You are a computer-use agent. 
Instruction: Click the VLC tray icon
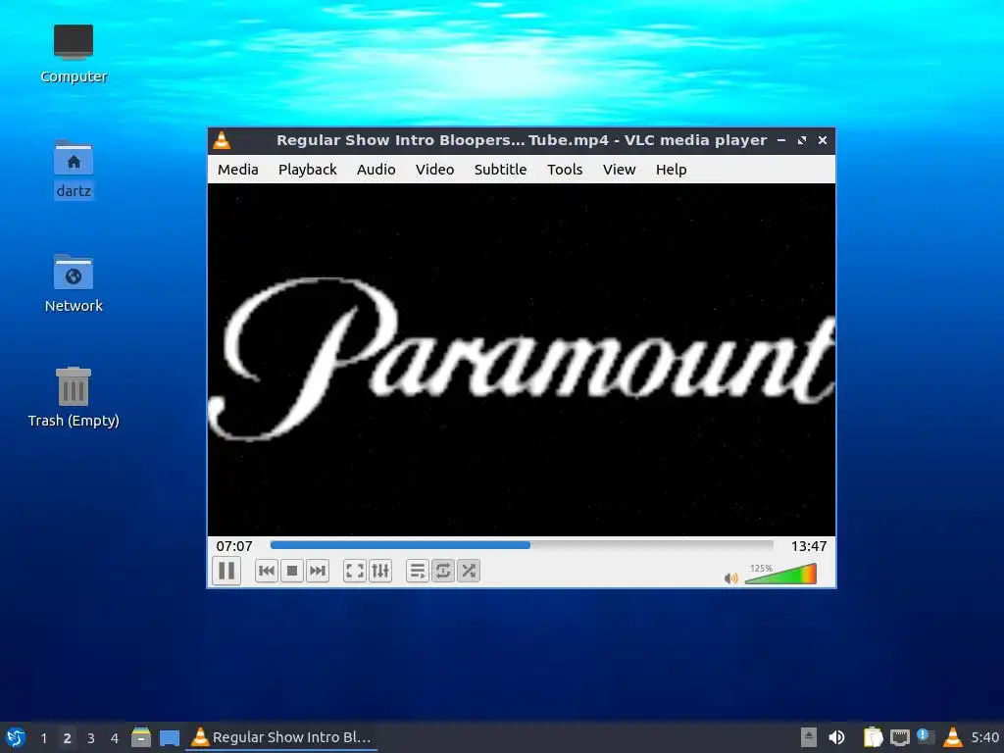click(953, 737)
